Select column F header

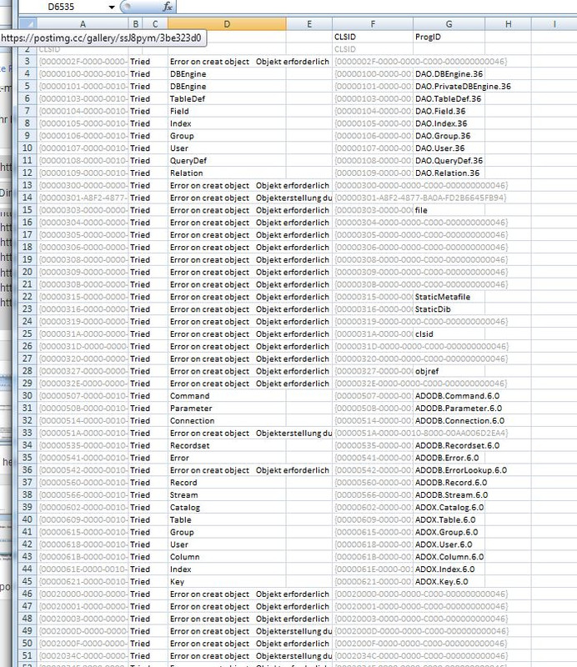point(373,24)
